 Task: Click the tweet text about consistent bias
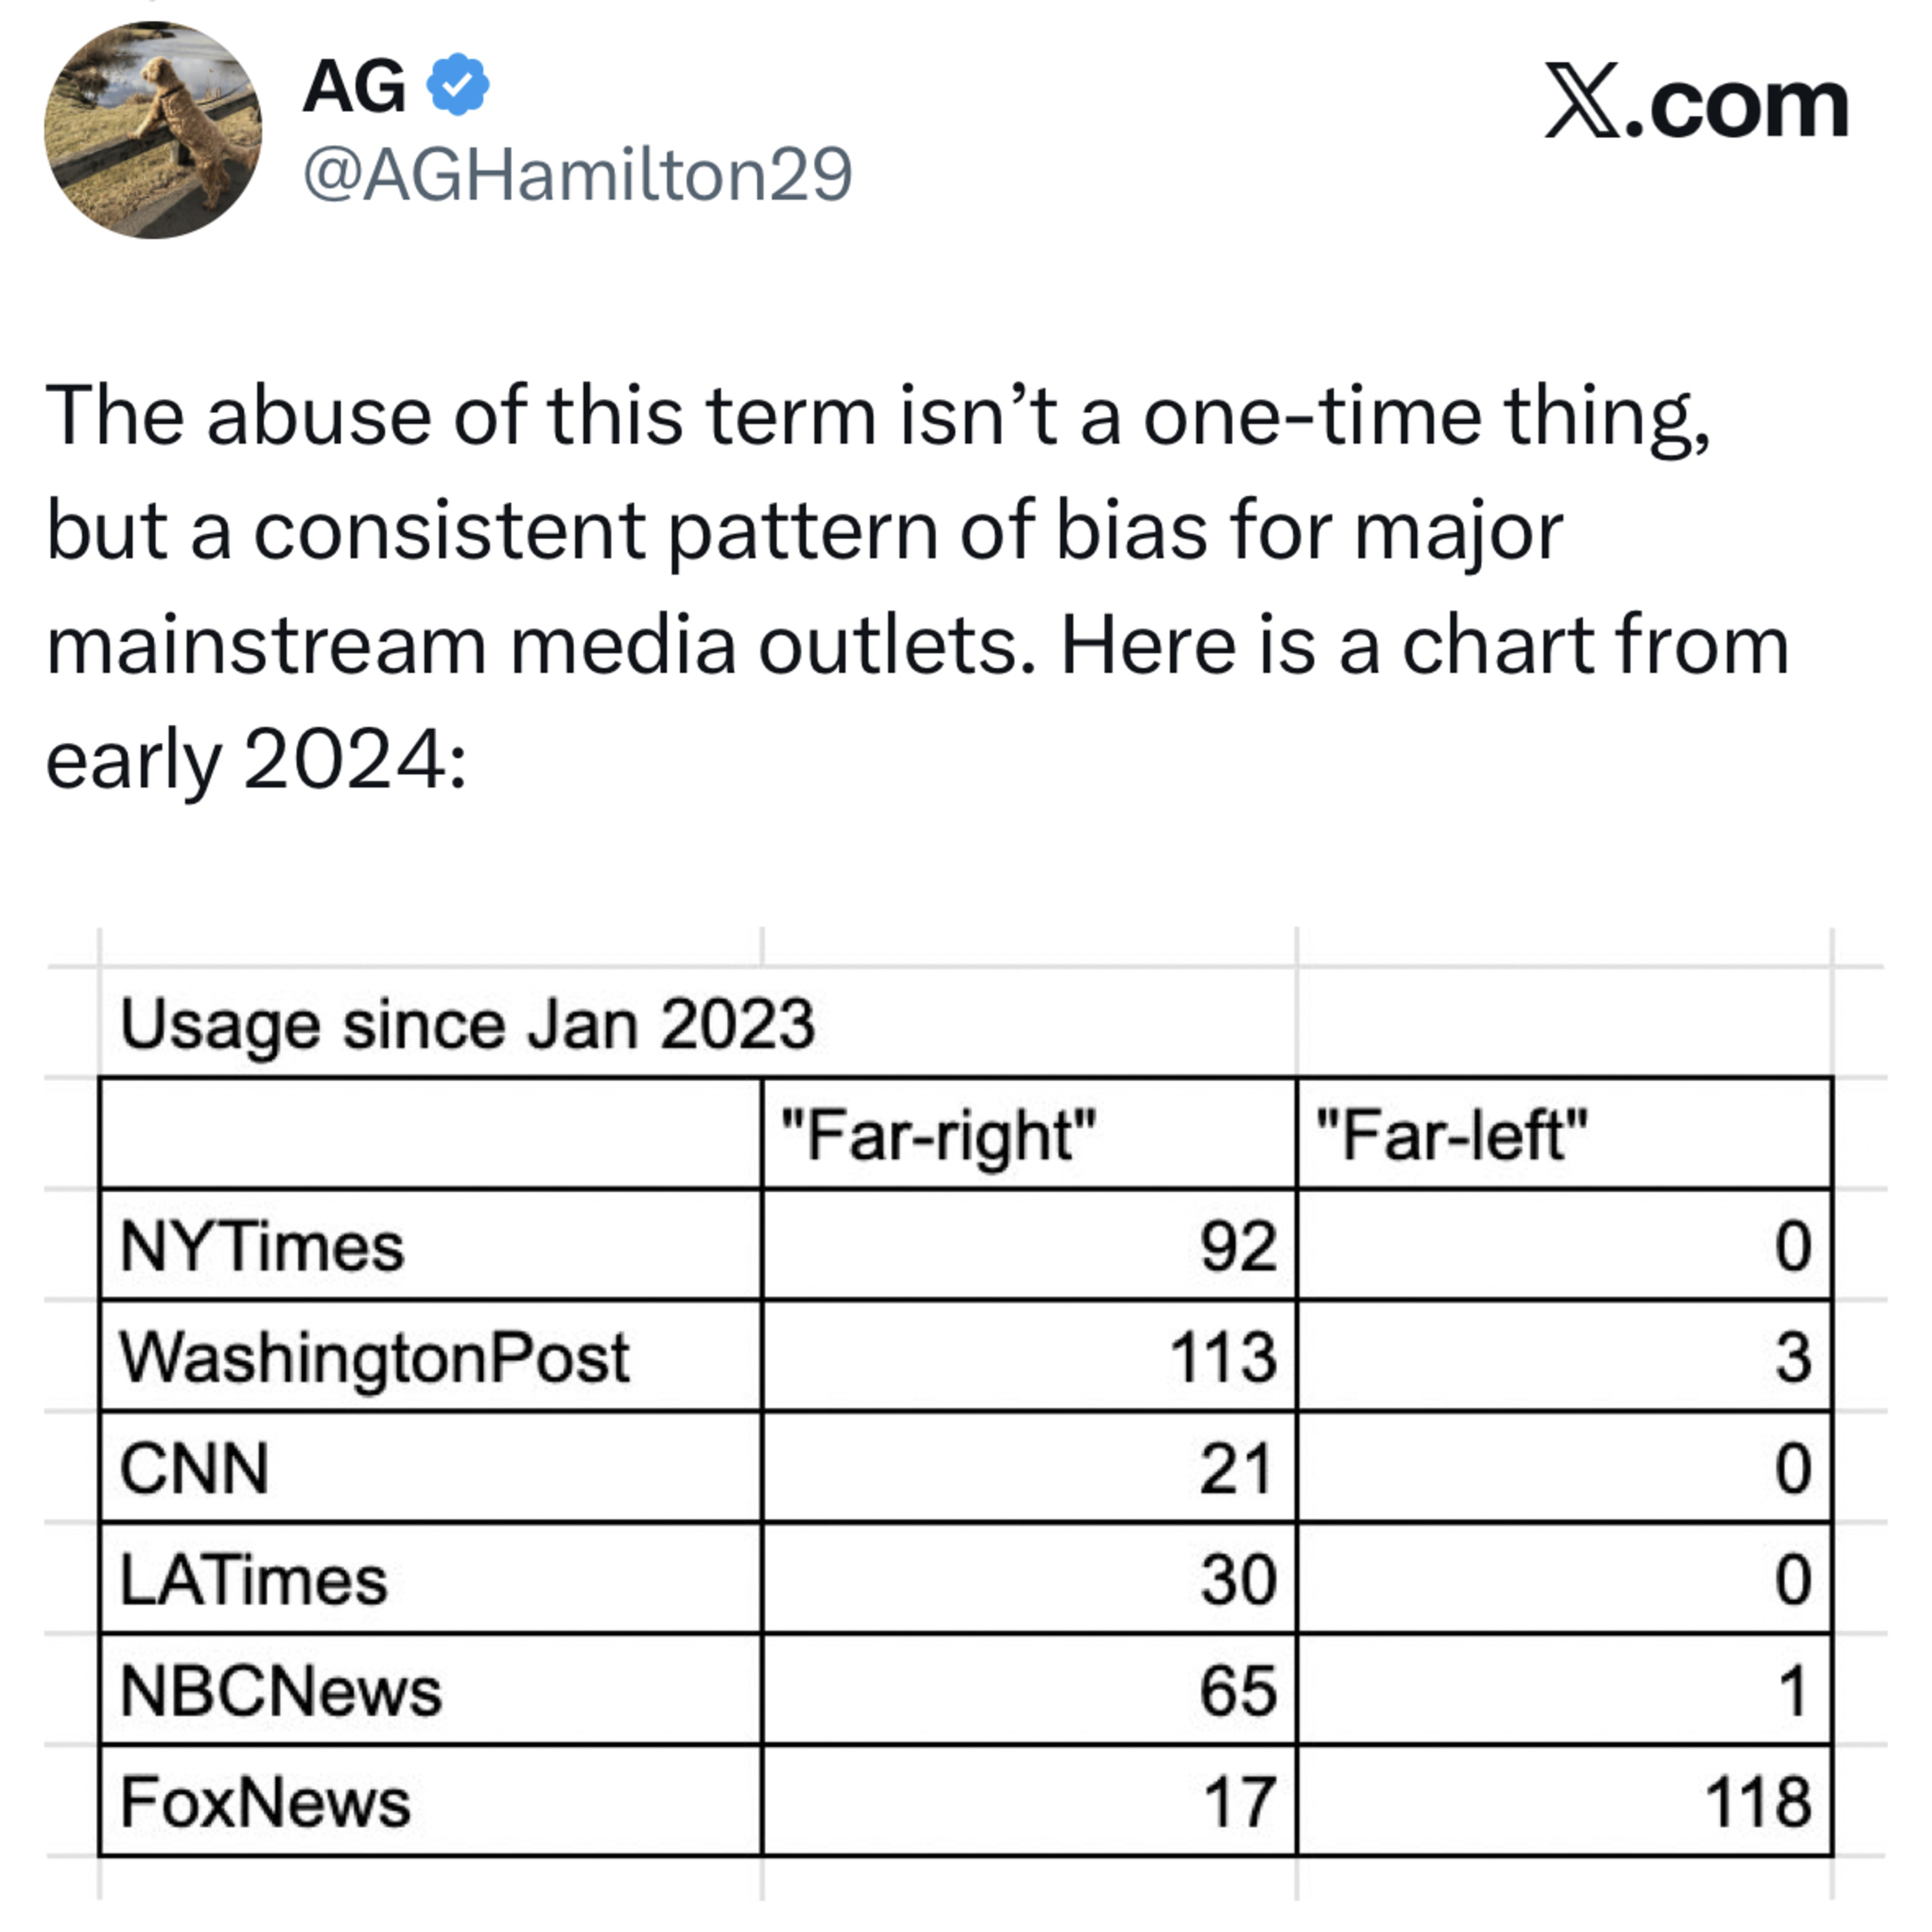click(917, 587)
